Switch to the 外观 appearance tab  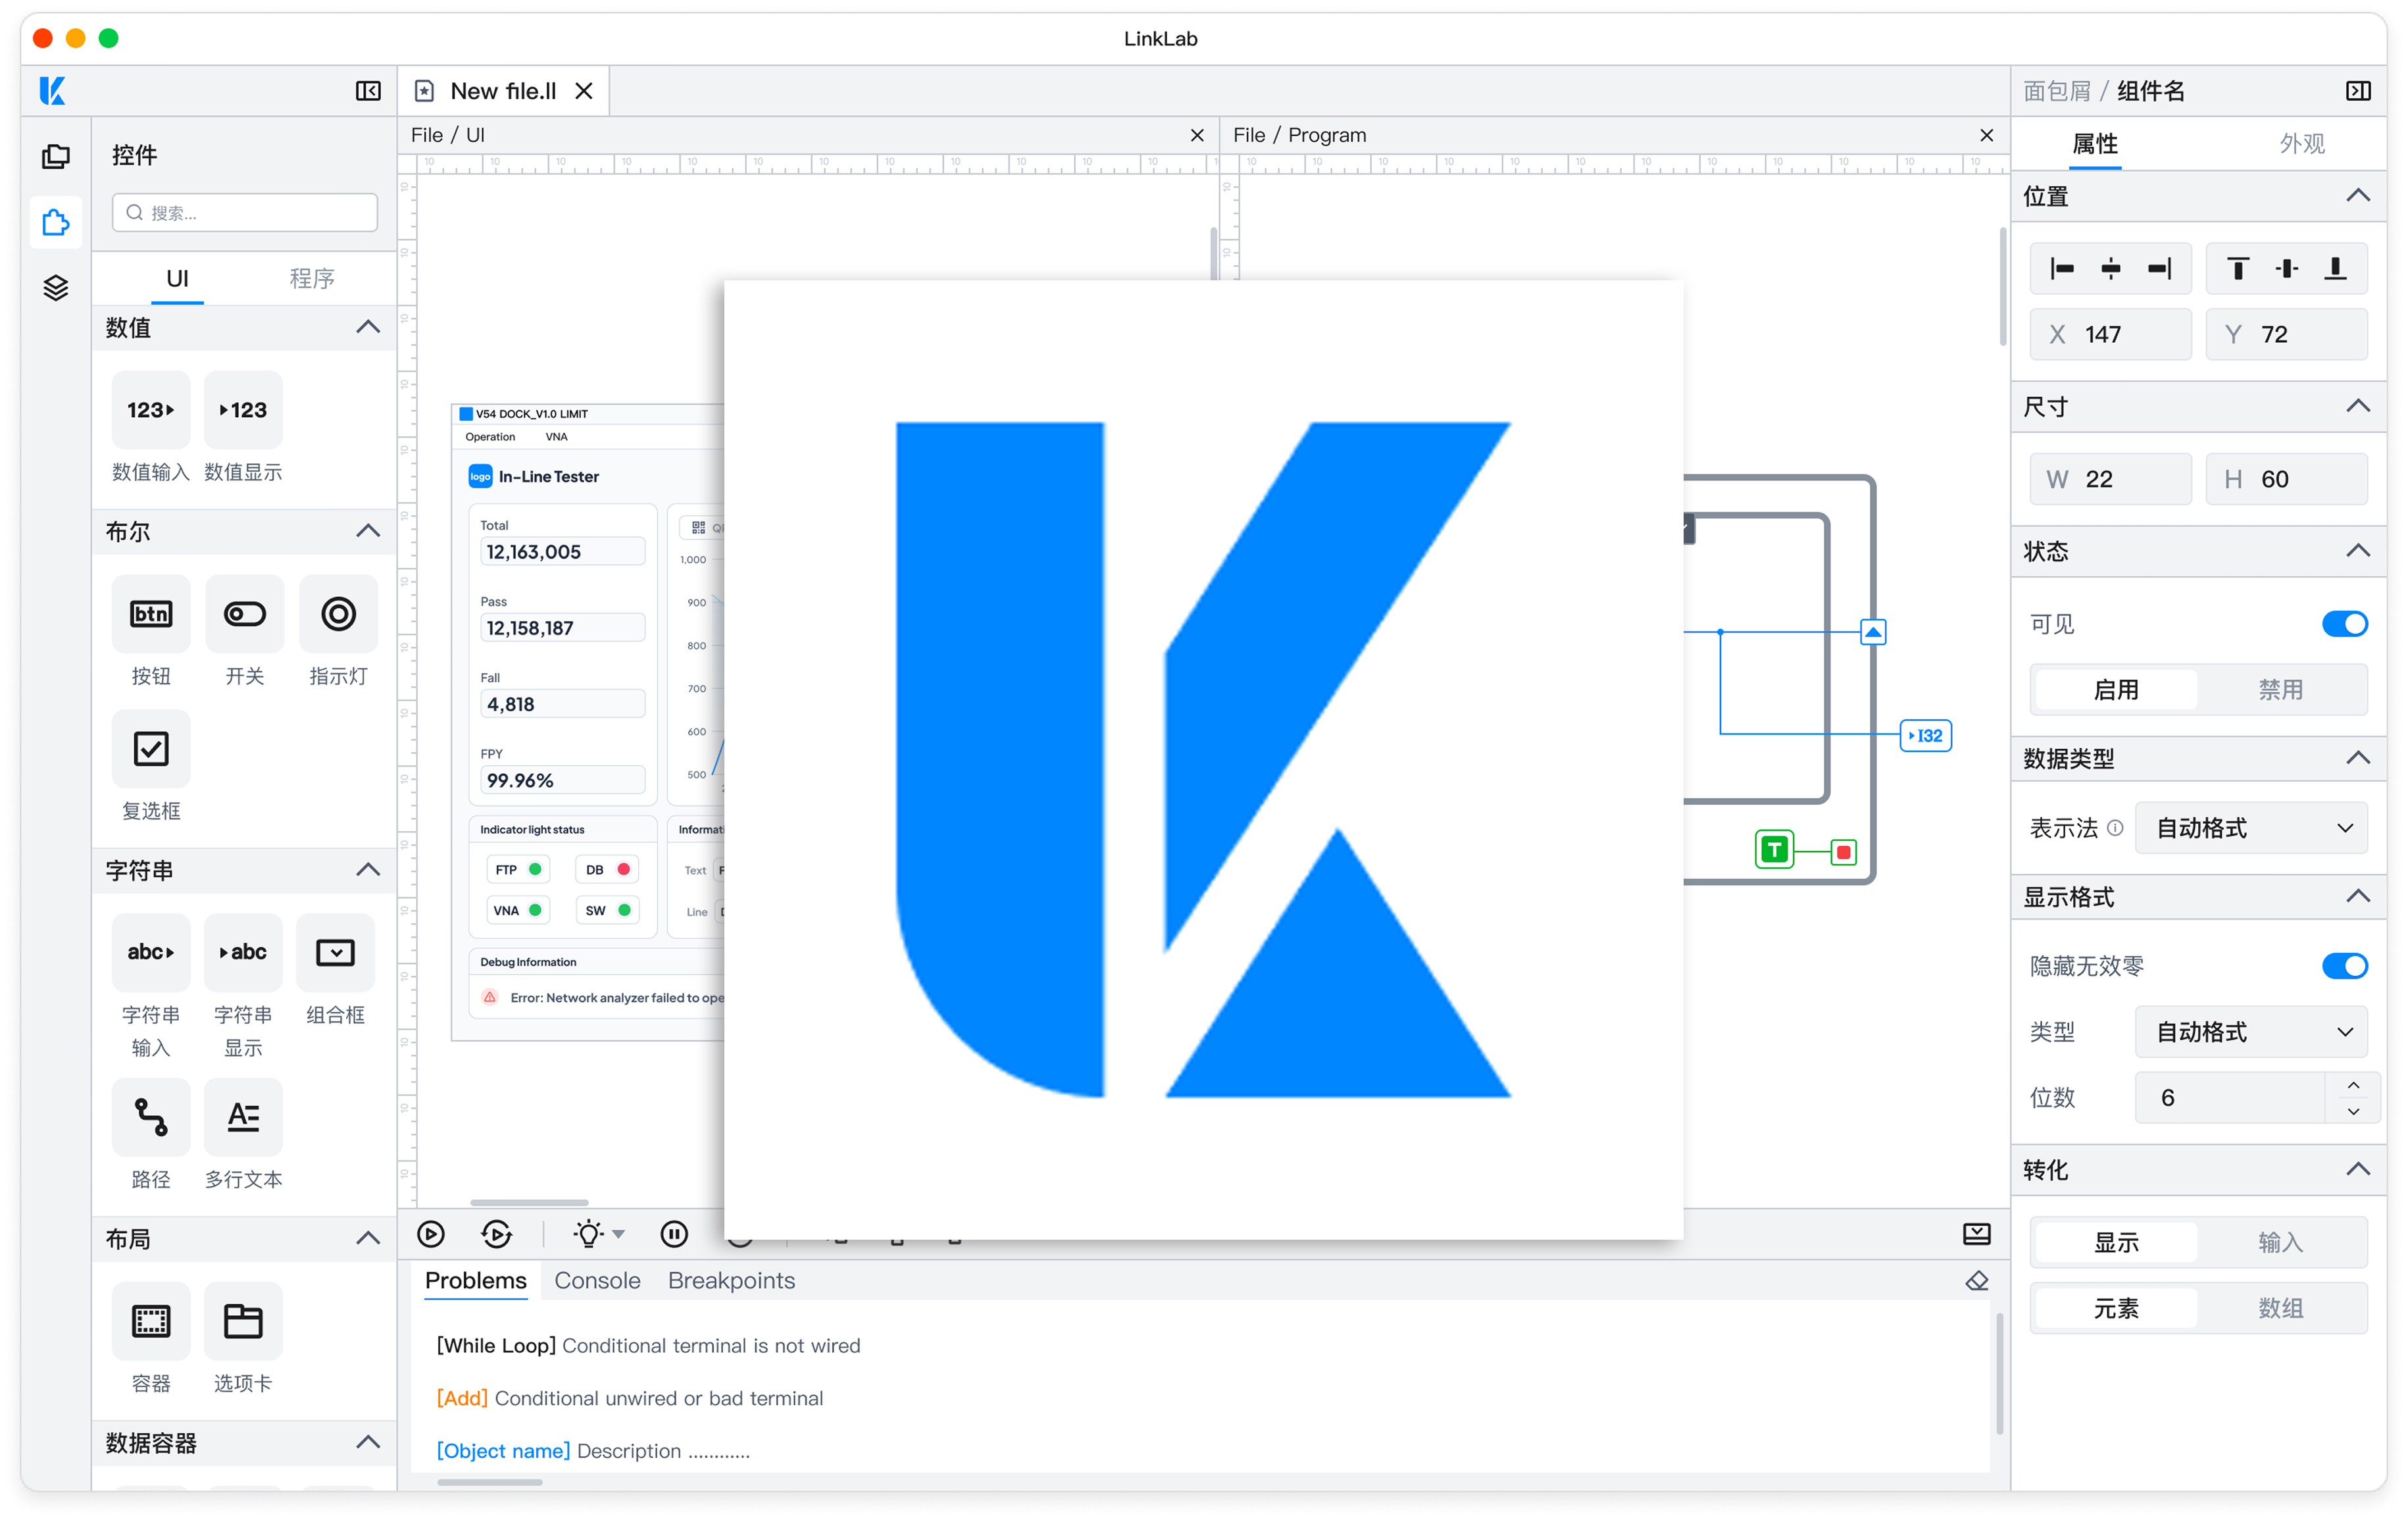pos(2302,144)
